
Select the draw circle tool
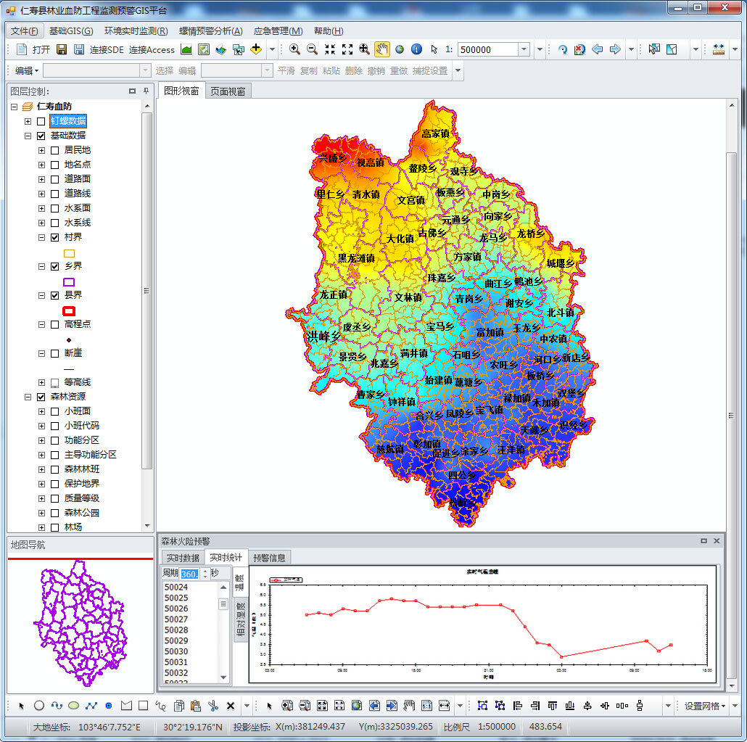tap(39, 705)
